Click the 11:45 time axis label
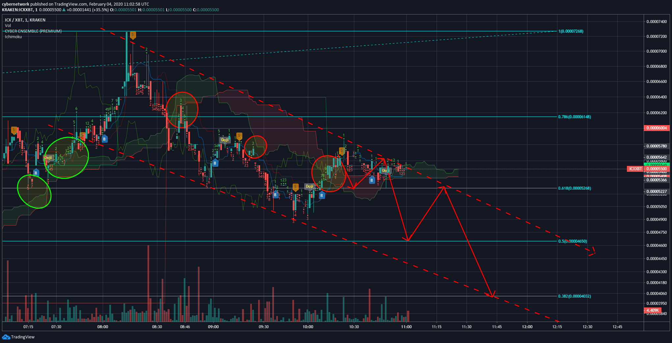This screenshot has height=343, width=672. [x=497, y=327]
